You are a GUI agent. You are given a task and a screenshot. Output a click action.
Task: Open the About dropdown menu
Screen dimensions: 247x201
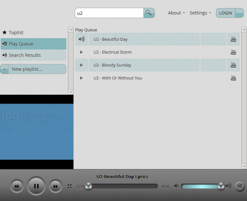176,13
